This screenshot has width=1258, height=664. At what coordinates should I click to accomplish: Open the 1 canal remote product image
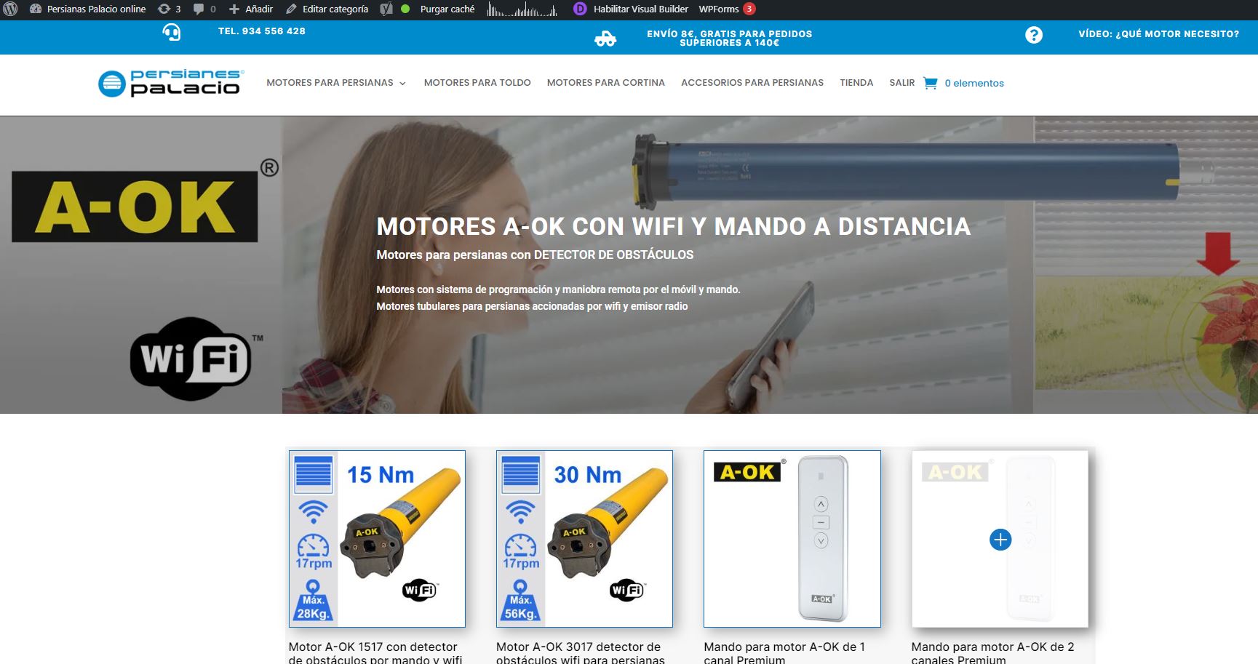(792, 539)
